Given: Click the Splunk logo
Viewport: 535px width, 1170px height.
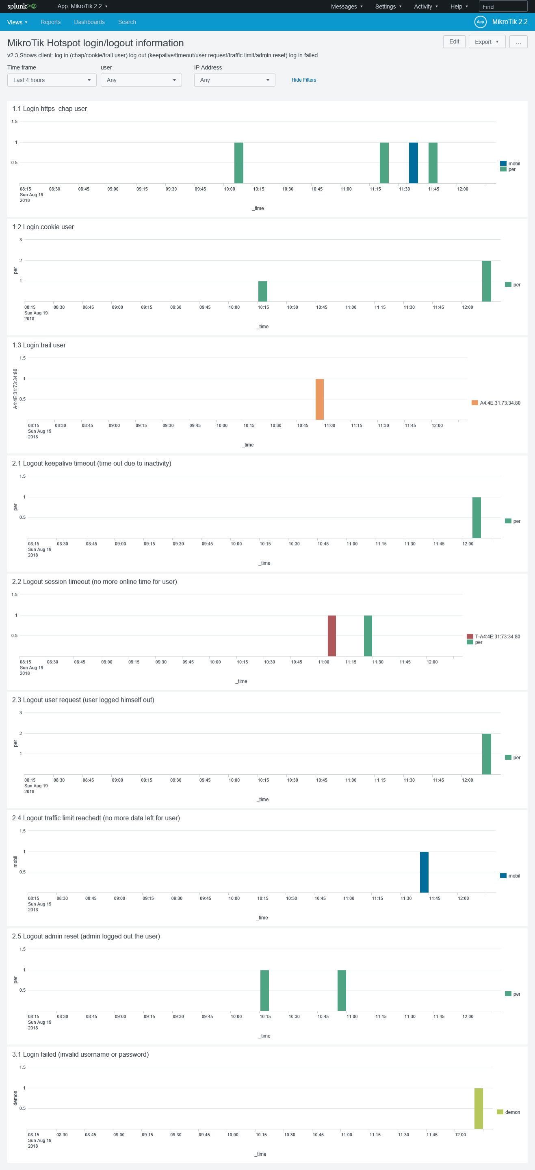Looking at the screenshot, I should click(22, 6).
